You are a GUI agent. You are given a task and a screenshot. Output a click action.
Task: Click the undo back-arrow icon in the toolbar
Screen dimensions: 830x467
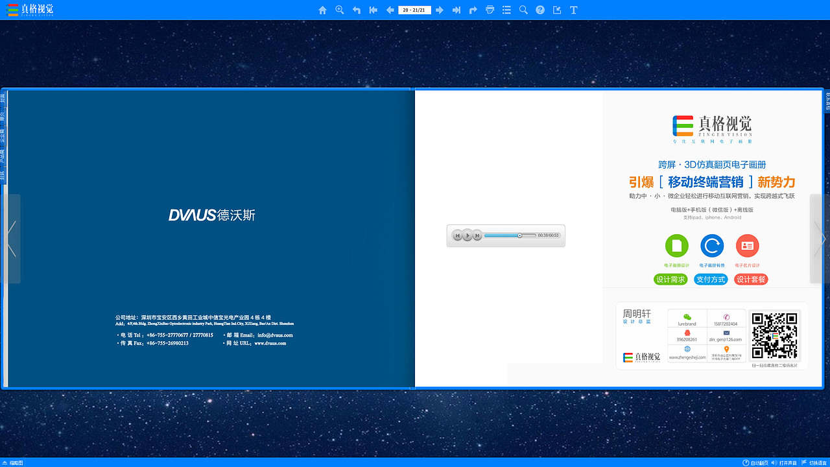click(x=356, y=10)
